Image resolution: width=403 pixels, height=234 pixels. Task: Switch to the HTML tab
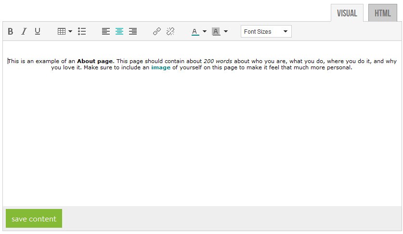382,13
